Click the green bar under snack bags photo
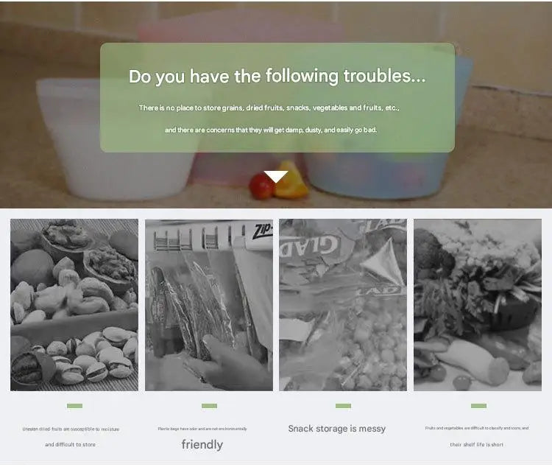 pyautogui.click(x=343, y=406)
